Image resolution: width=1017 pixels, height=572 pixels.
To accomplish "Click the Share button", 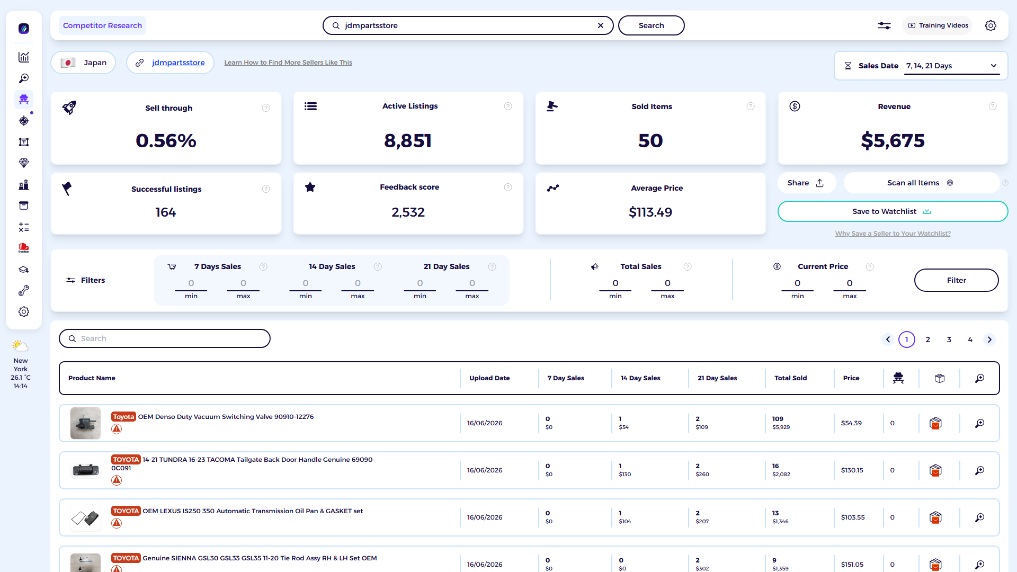I will (806, 183).
